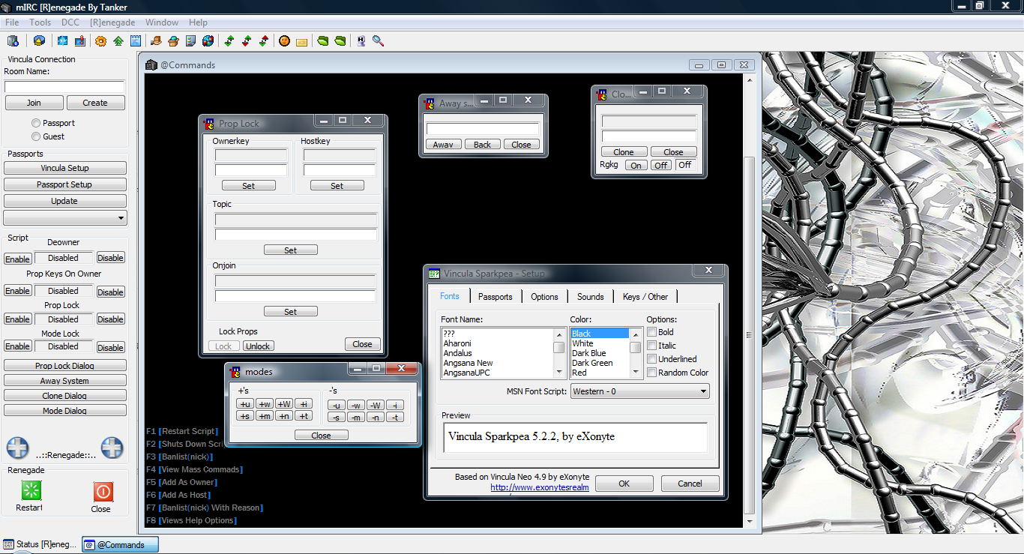Click the orange face toolbar icon
1024x554 pixels.
coord(284,40)
